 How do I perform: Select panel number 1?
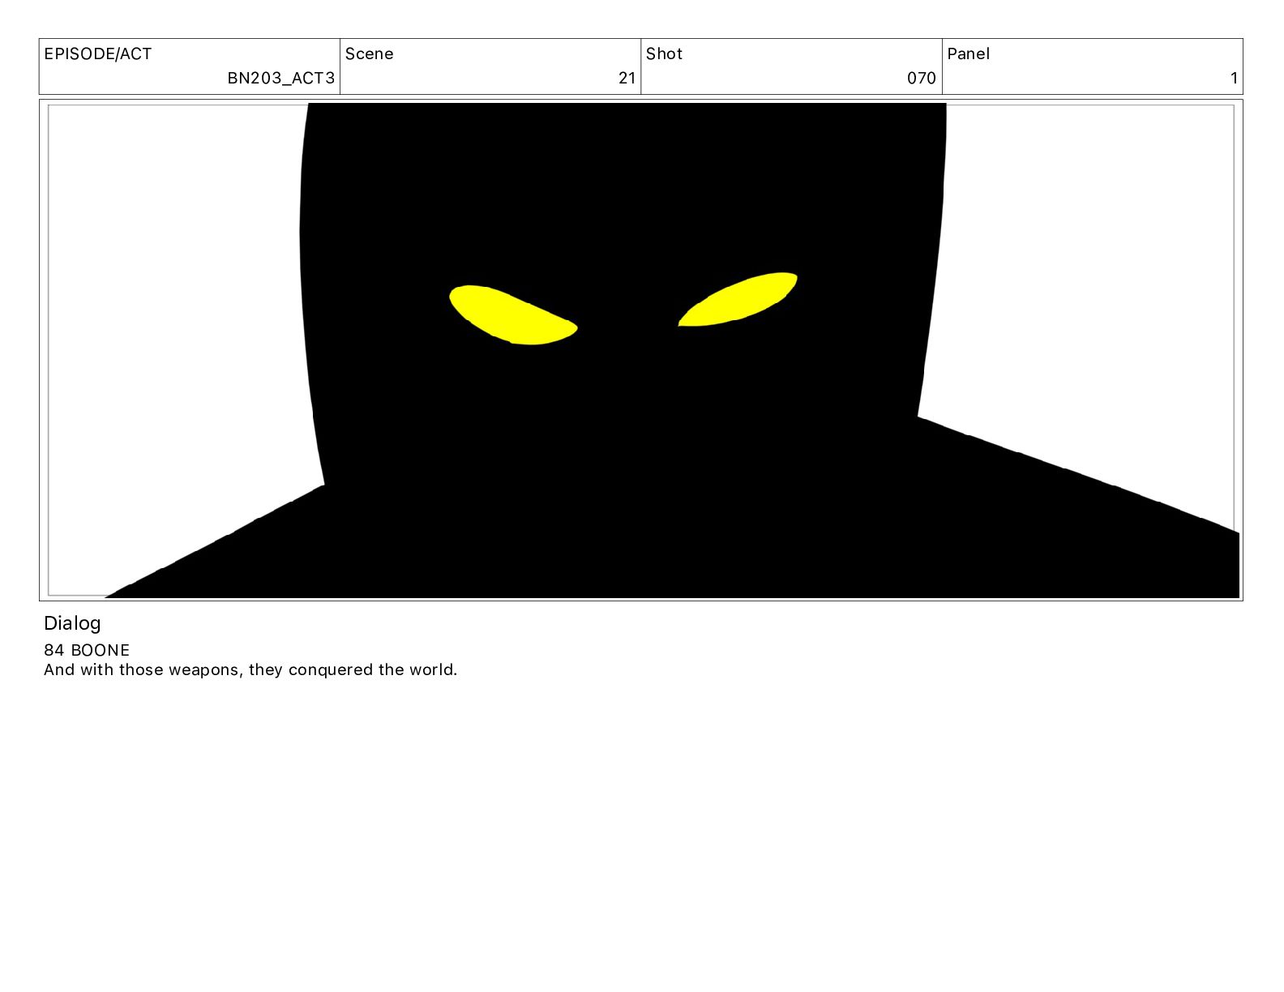pyautogui.click(x=1234, y=79)
